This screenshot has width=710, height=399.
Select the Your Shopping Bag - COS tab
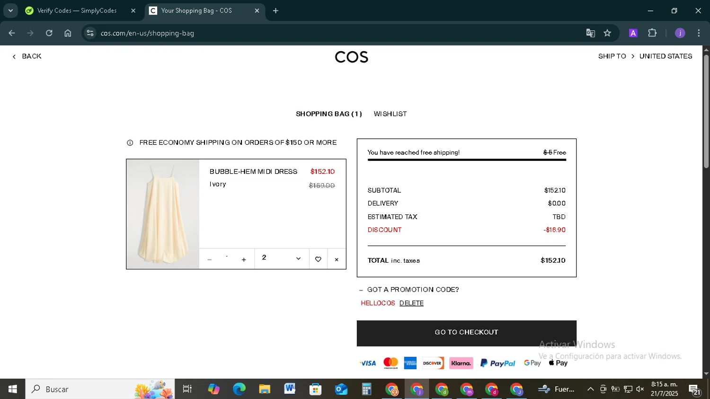pyautogui.click(x=204, y=10)
